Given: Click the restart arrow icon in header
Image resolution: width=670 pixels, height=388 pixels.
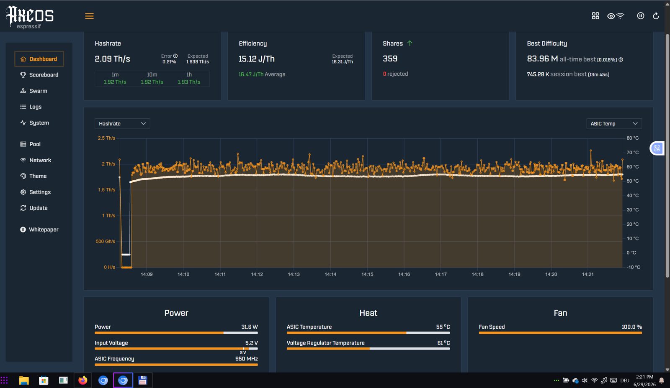Looking at the screenshot, I should pos(656,16).
